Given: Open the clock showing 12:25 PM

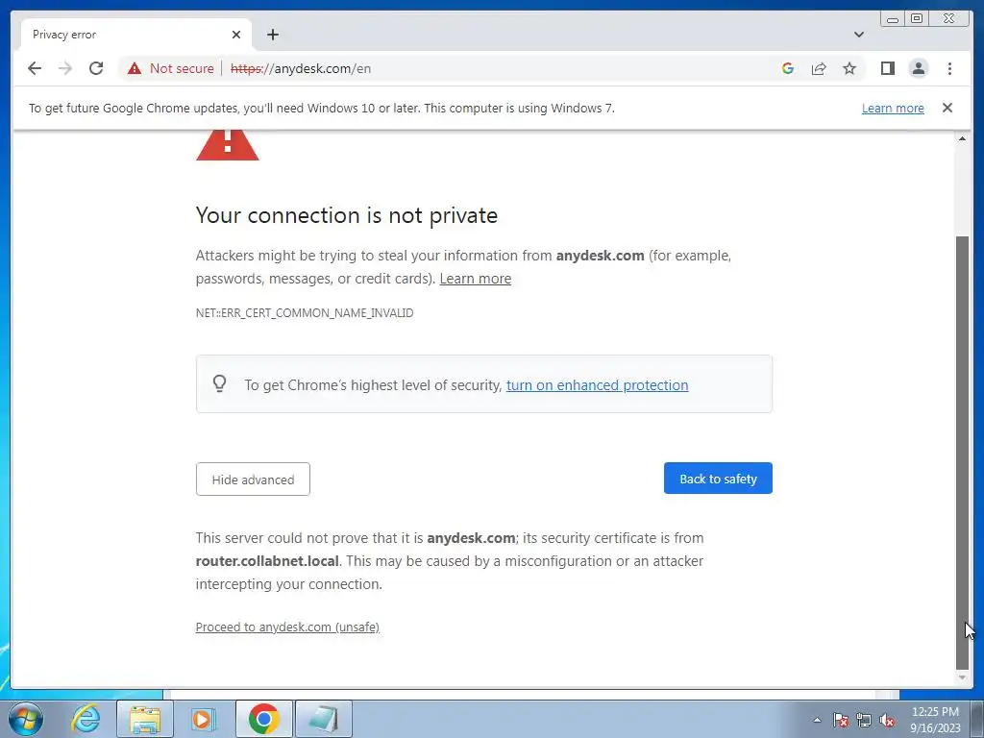Looking at the screenshot, I should pos(935,720).
